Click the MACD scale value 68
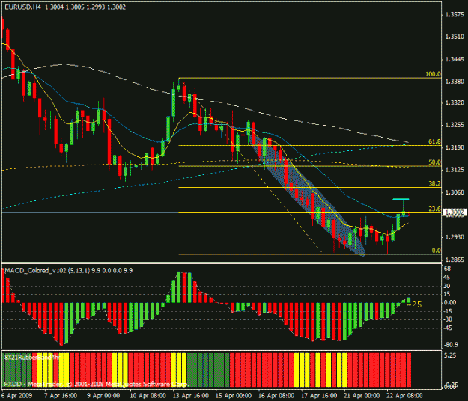Image resolution: width=468 pixels, height=401 pixels. (x=447, y=269)
